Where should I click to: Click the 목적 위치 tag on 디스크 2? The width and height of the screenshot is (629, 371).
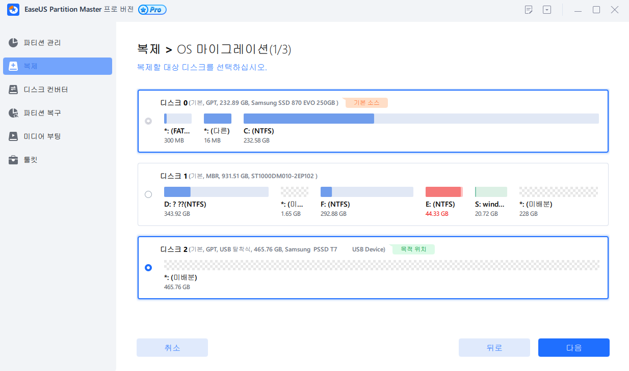coord(413,249)
